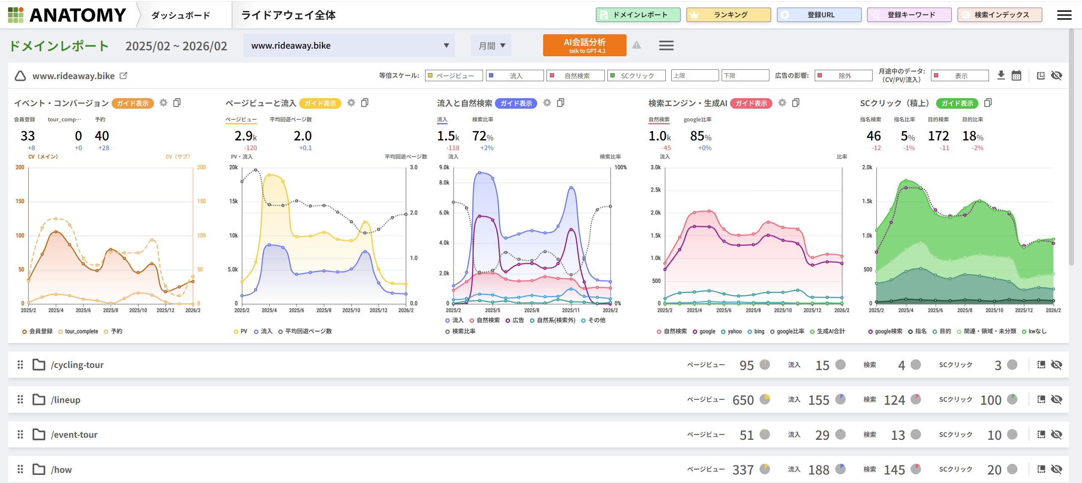Click copy icon next to SCクリック(積上) chart
The image size is (1082, 483).
[x=988, y=103]
